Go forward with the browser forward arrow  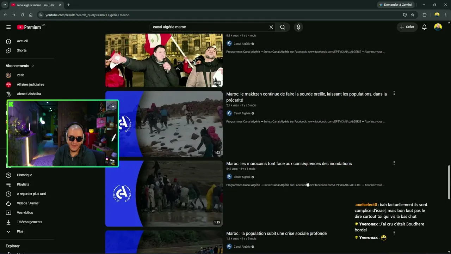(x=14, y=15)
